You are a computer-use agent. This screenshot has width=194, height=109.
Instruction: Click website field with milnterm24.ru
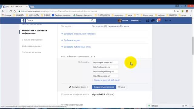pos(105,67)
